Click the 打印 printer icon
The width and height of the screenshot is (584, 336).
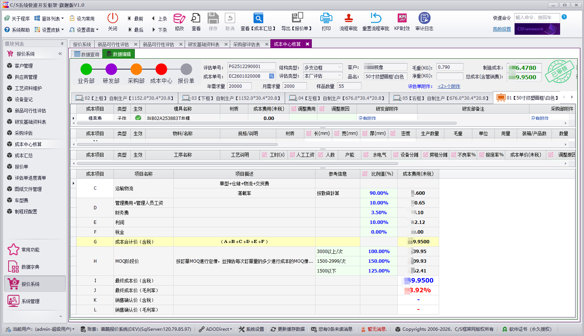point(326,18)
